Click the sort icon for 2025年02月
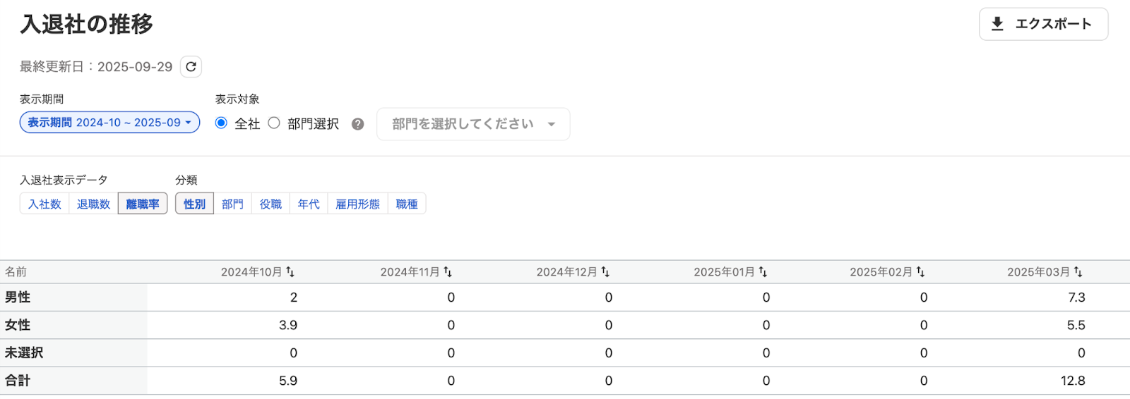Image resolution: width=1130 pixels, height=399 pixels. [x=920, y=272]
